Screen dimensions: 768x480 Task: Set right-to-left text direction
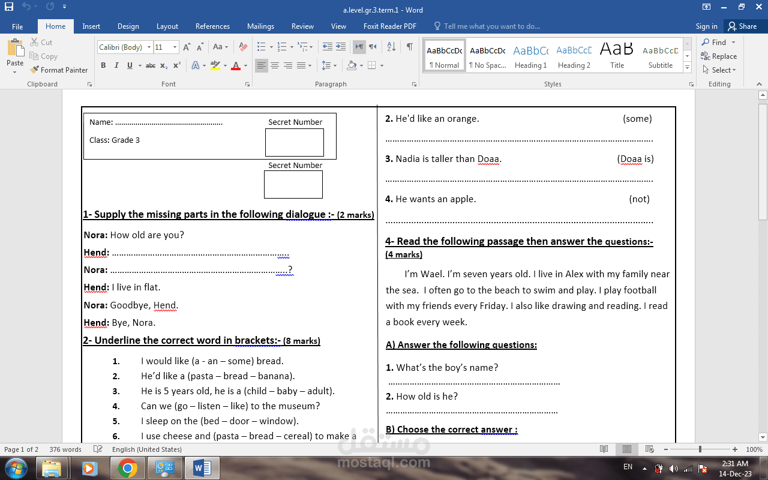coord(373,47)
